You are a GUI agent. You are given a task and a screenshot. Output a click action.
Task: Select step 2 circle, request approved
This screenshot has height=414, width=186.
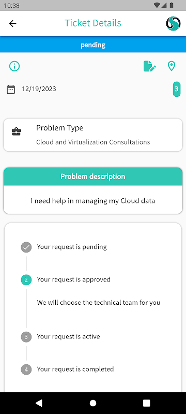tap(26, 280)
